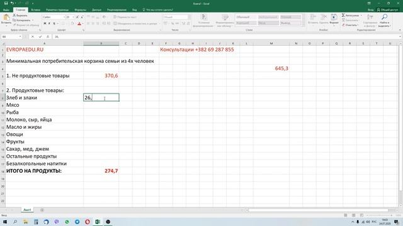Open Sort and Filter tool
The image size is (403, 226).
(x=370, y=21)
